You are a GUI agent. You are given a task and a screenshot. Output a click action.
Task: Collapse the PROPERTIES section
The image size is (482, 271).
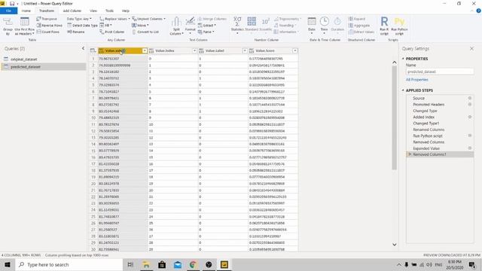(x=403, y=59)
